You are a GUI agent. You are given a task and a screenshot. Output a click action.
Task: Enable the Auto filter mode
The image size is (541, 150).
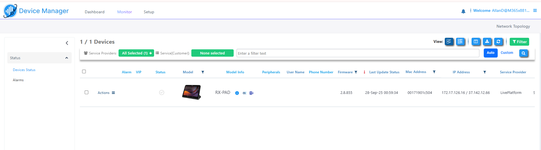point(490,53)
